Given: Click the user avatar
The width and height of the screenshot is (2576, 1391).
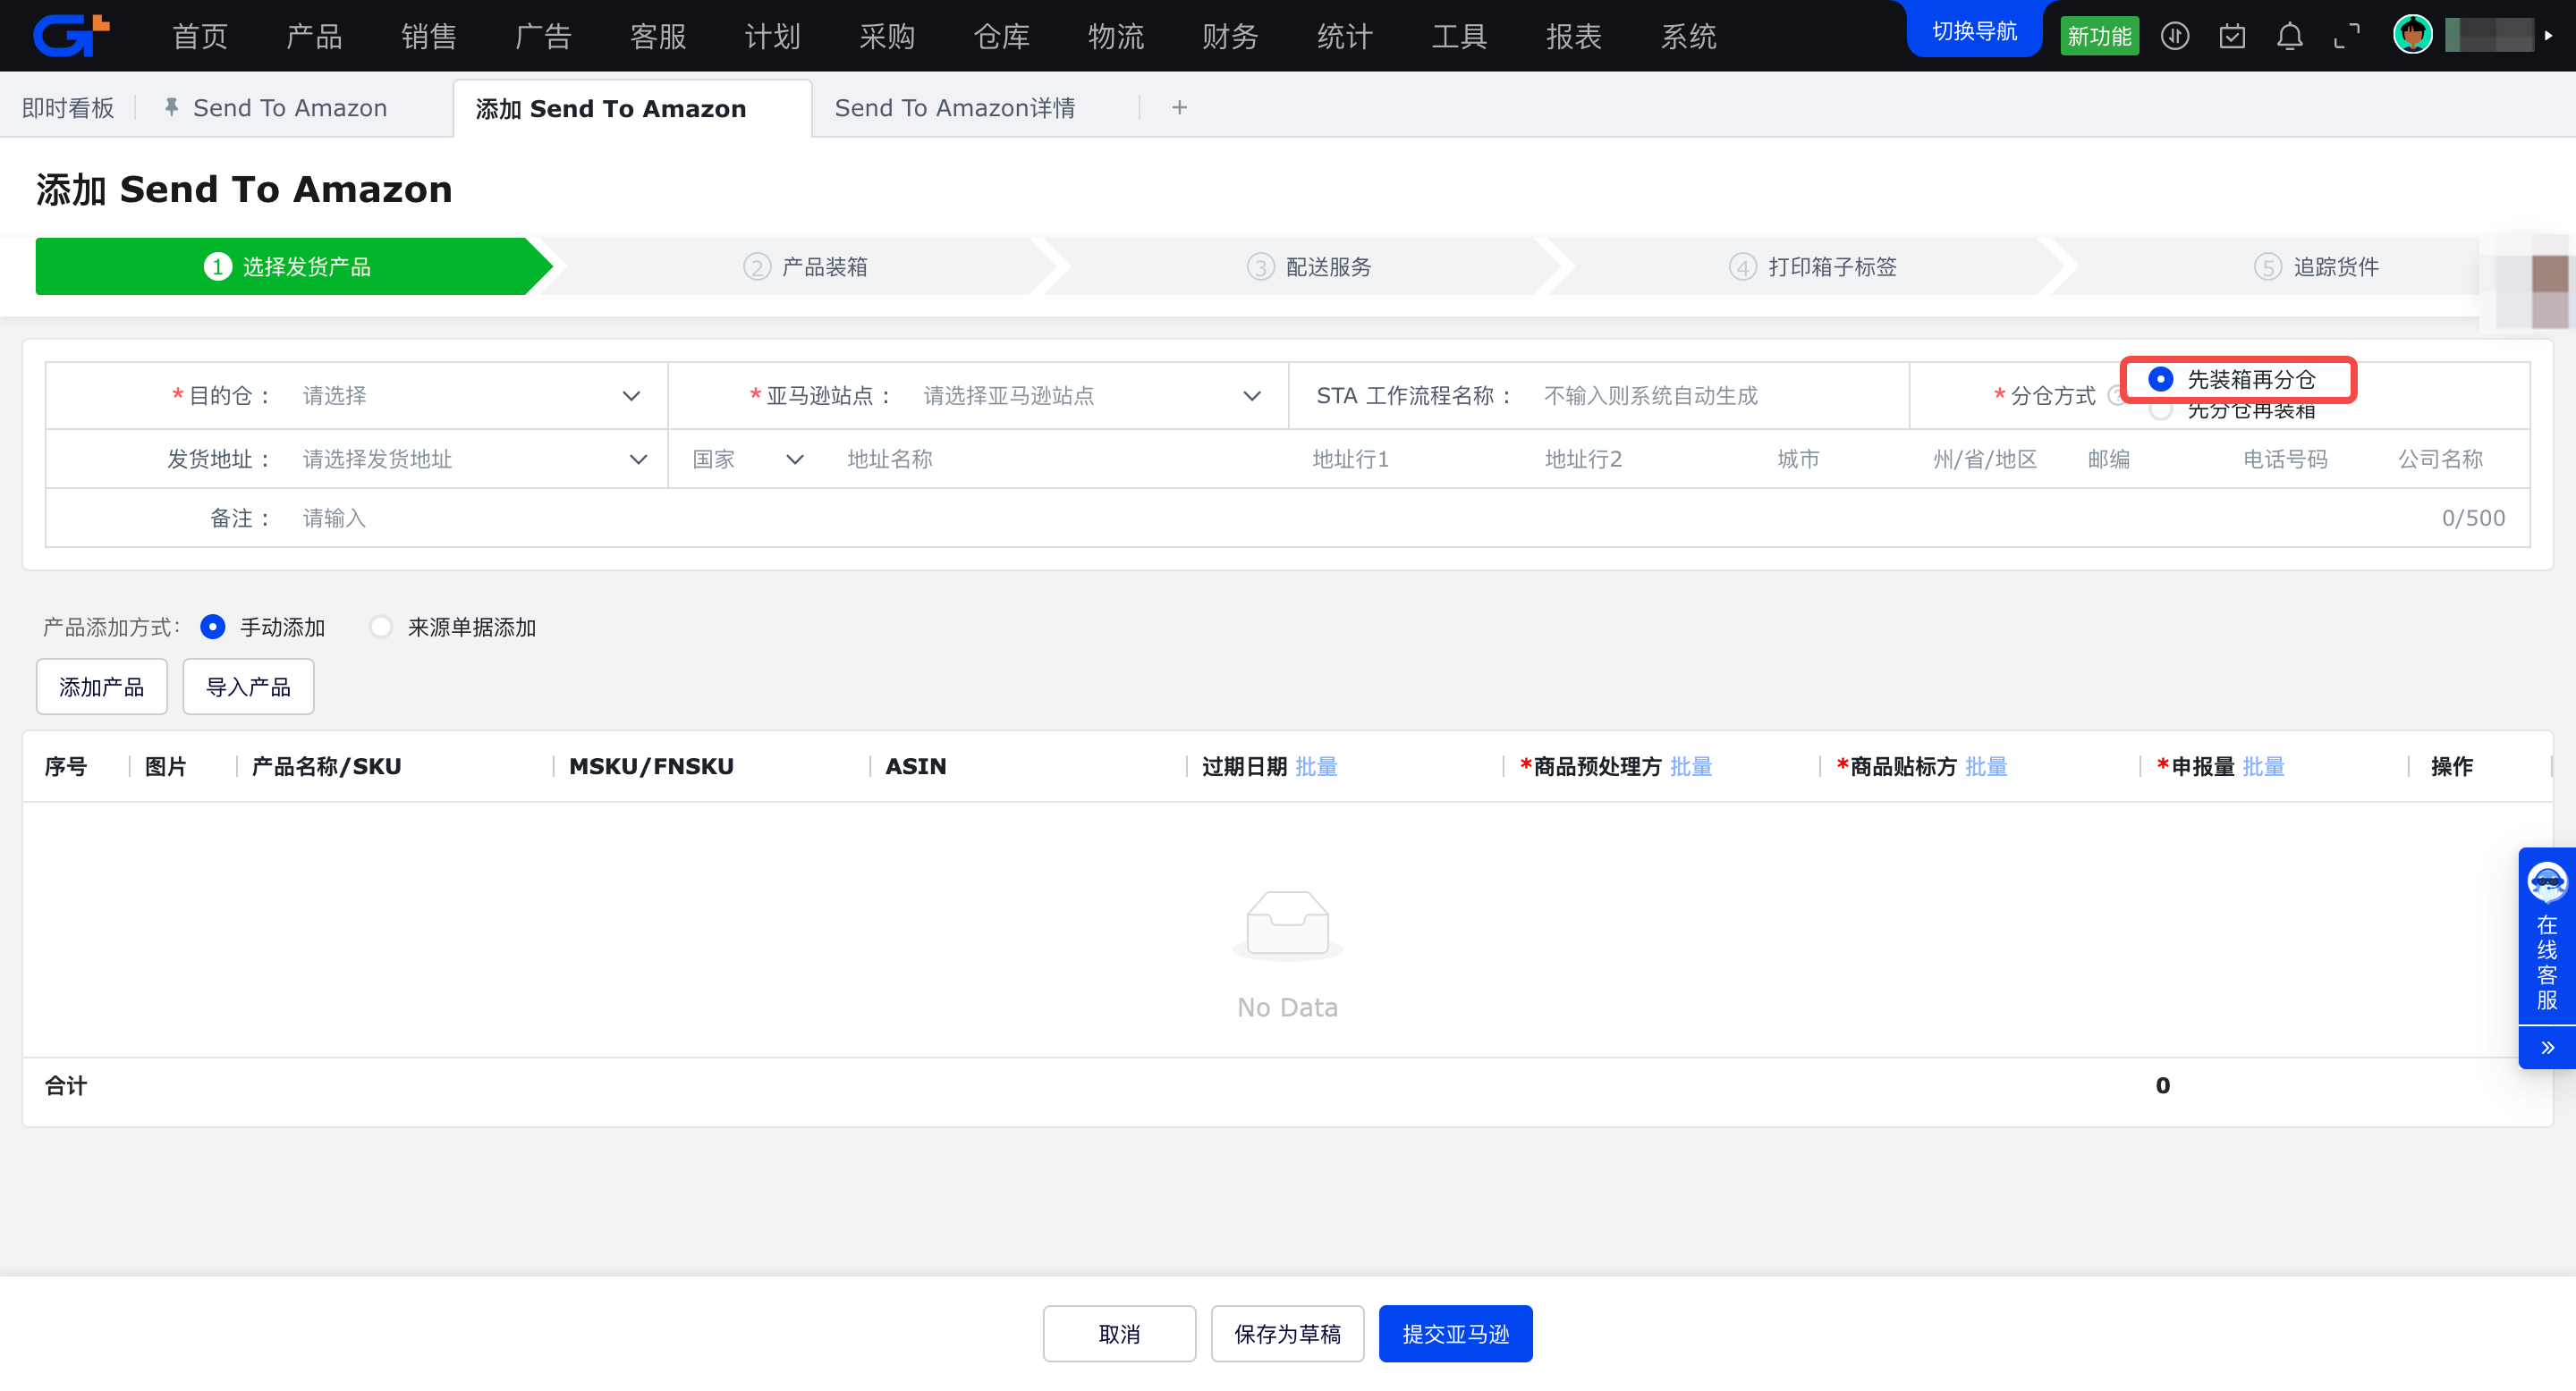Looking at the screenshot, I should click(2413, 35).
